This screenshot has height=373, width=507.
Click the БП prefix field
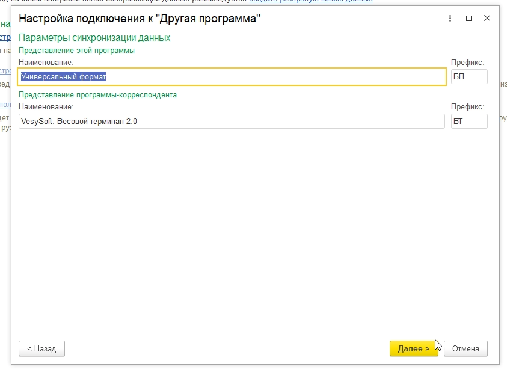469,76
